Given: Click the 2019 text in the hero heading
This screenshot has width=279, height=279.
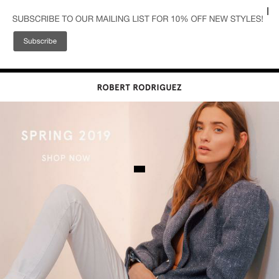Looking at the screenshot, I should coord(95,135).
